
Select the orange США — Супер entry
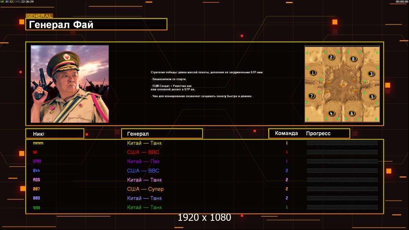(x=145, y=189)
